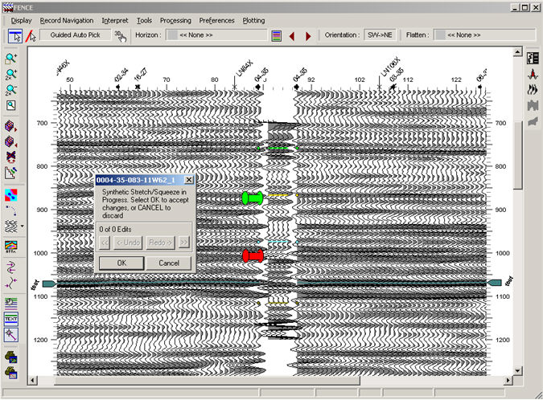Click the synthetic stretch arrows icon
543x400 pixels.
(11, 267)
